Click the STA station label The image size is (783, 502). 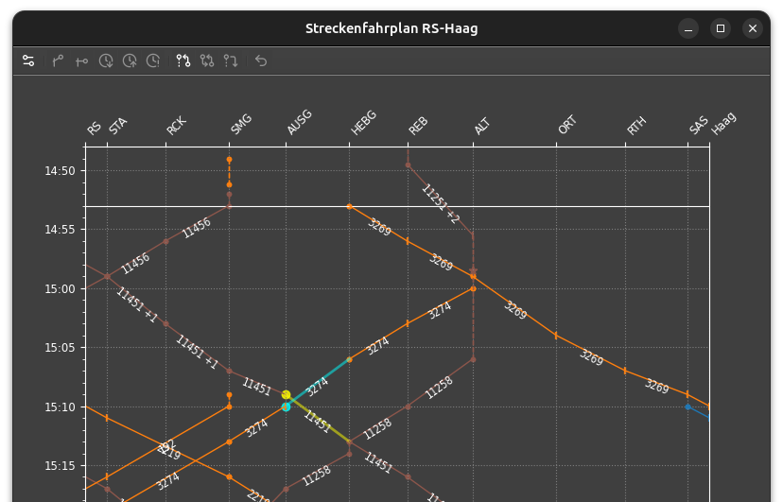tap(118, 127)
